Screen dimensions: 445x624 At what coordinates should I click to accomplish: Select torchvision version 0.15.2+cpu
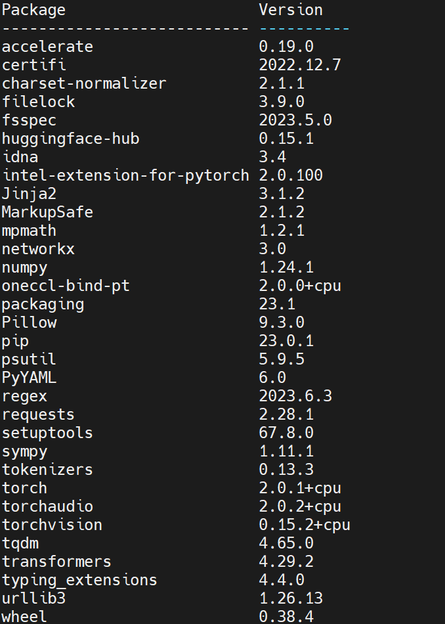coord(305,525)
